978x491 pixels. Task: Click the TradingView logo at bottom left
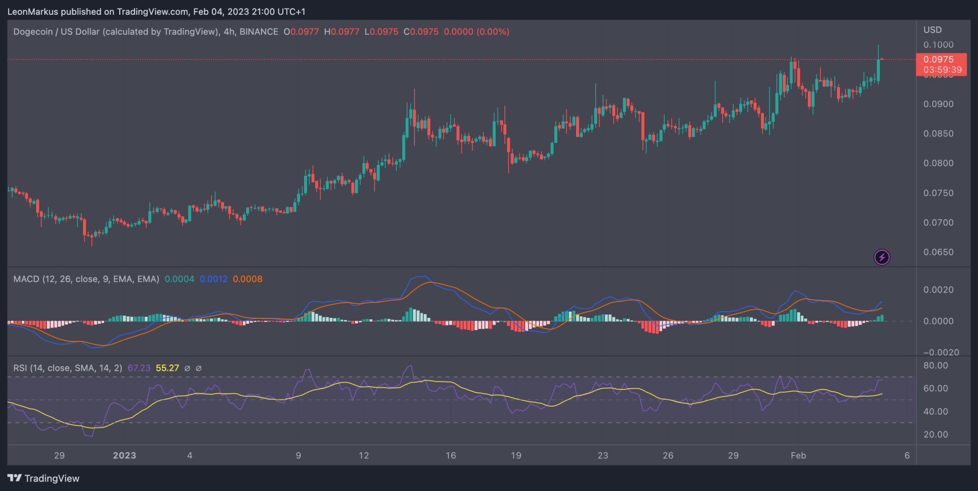(44, 478)
